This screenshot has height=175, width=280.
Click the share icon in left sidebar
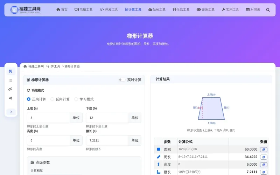pos(10,98)
